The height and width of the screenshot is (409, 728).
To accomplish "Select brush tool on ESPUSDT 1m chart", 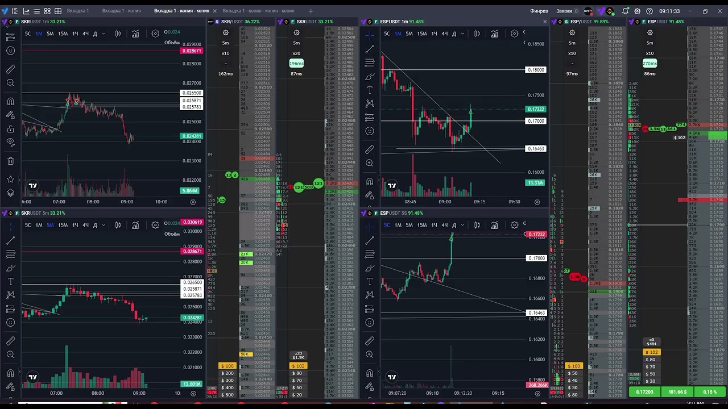I will pos(370,76).
